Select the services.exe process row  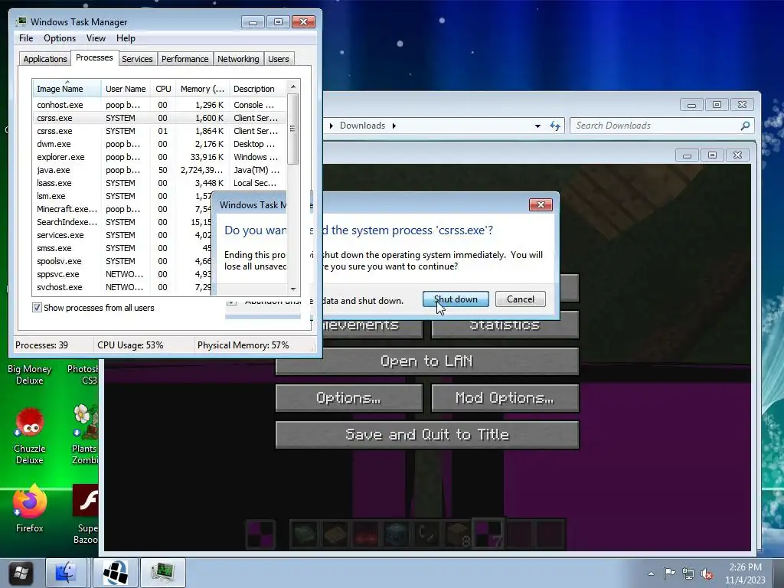point(122,235)
